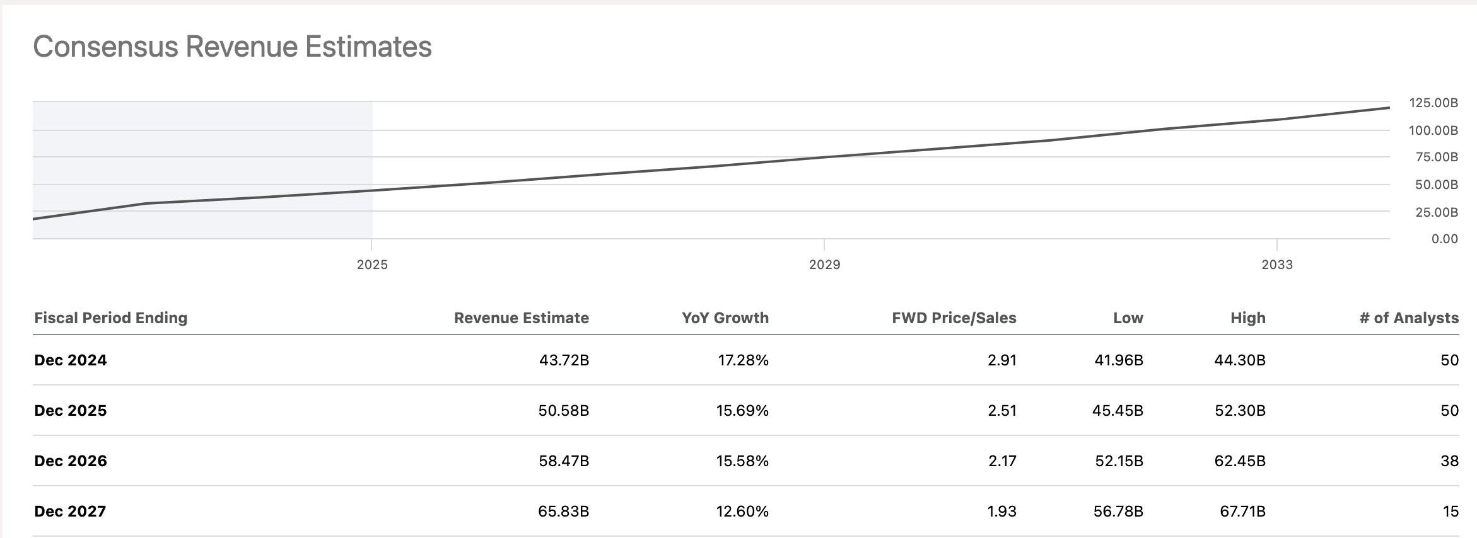Click the High column header
The width and height of the screenshot is (1477, 538).
point(1247,318)
